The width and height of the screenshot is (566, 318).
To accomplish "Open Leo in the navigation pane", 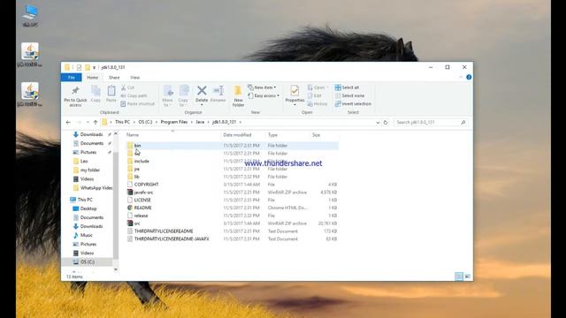I will 84,161.
